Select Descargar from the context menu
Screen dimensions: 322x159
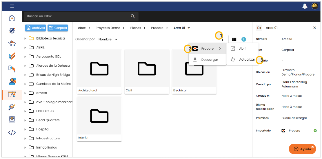(x=207, y=60)
